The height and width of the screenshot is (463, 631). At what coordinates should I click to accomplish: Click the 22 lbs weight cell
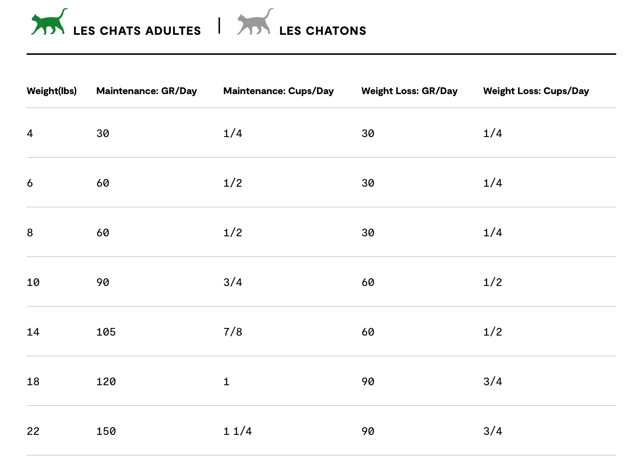[x=33, y=431]
